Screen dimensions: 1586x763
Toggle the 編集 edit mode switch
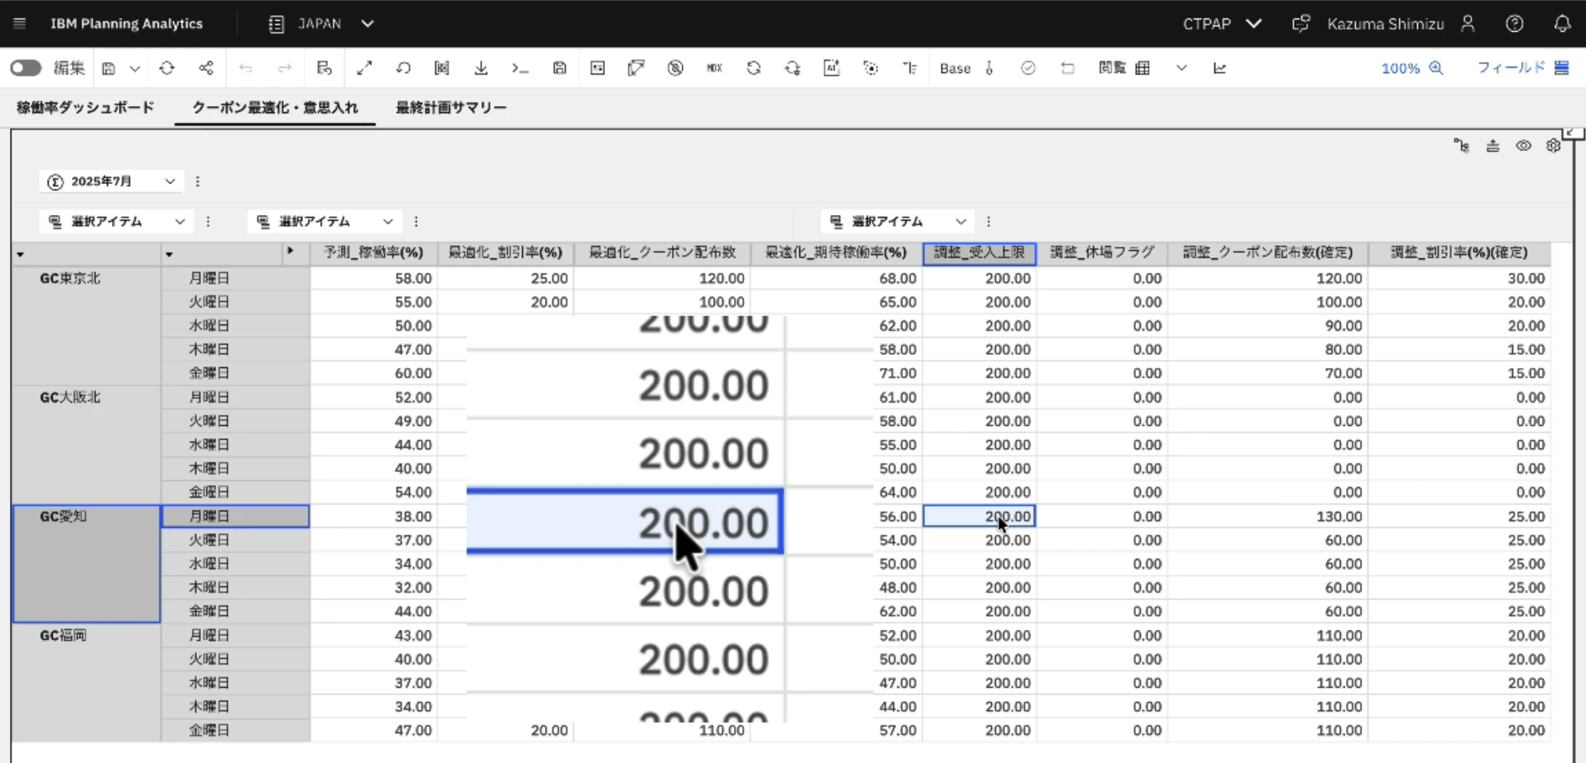point(26,68)
